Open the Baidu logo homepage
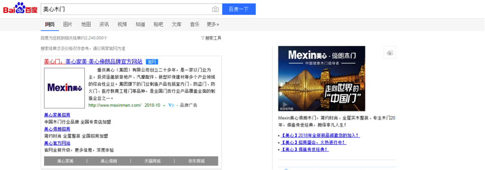485x170 pixels. click(x=20, y=8)
